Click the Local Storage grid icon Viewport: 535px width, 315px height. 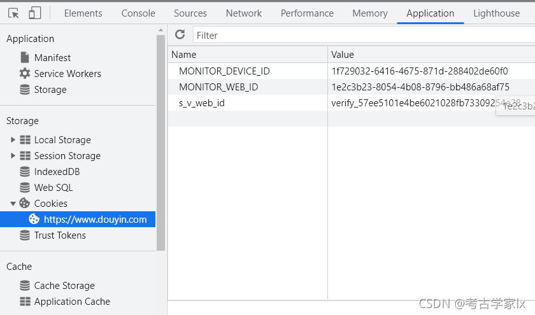click(x=25, y=140)
